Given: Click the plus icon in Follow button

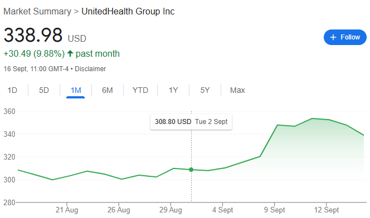Looking at the screenshot, I should [x=333, y=37].
